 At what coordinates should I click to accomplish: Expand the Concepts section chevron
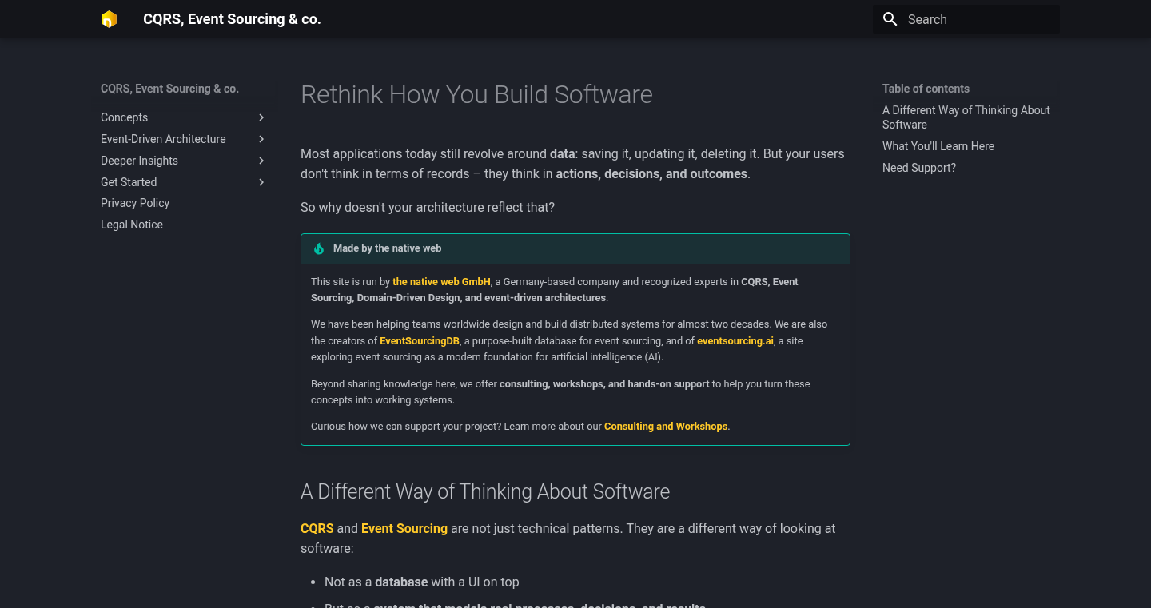pos(261,117)
